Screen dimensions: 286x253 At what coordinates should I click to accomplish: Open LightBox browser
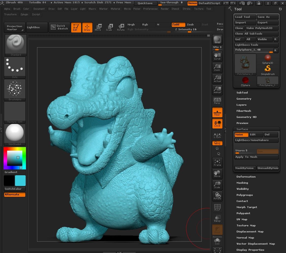click(x=37, y=27)
